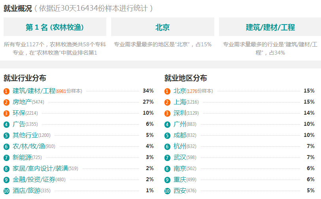
Task: Click teal rank 4 badge beside 广告
Action: pyautogui.click(x=6, y=124)
